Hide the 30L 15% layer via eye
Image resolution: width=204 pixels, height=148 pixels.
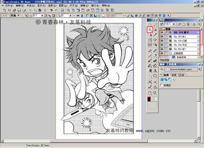pyautogui.click(x=162, y=32)
